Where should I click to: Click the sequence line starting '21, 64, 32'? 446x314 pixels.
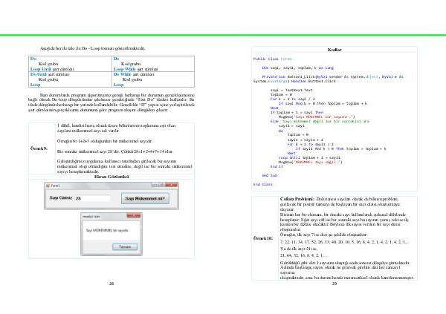pyautogui.click(x=303, y=255)
